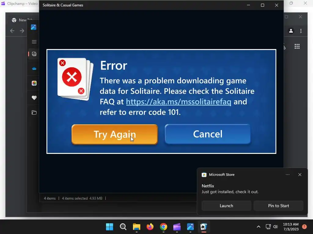Viewport: 313px width, 234px height.
Task: Open notification center badge with 7
Action: pos(304,227)
